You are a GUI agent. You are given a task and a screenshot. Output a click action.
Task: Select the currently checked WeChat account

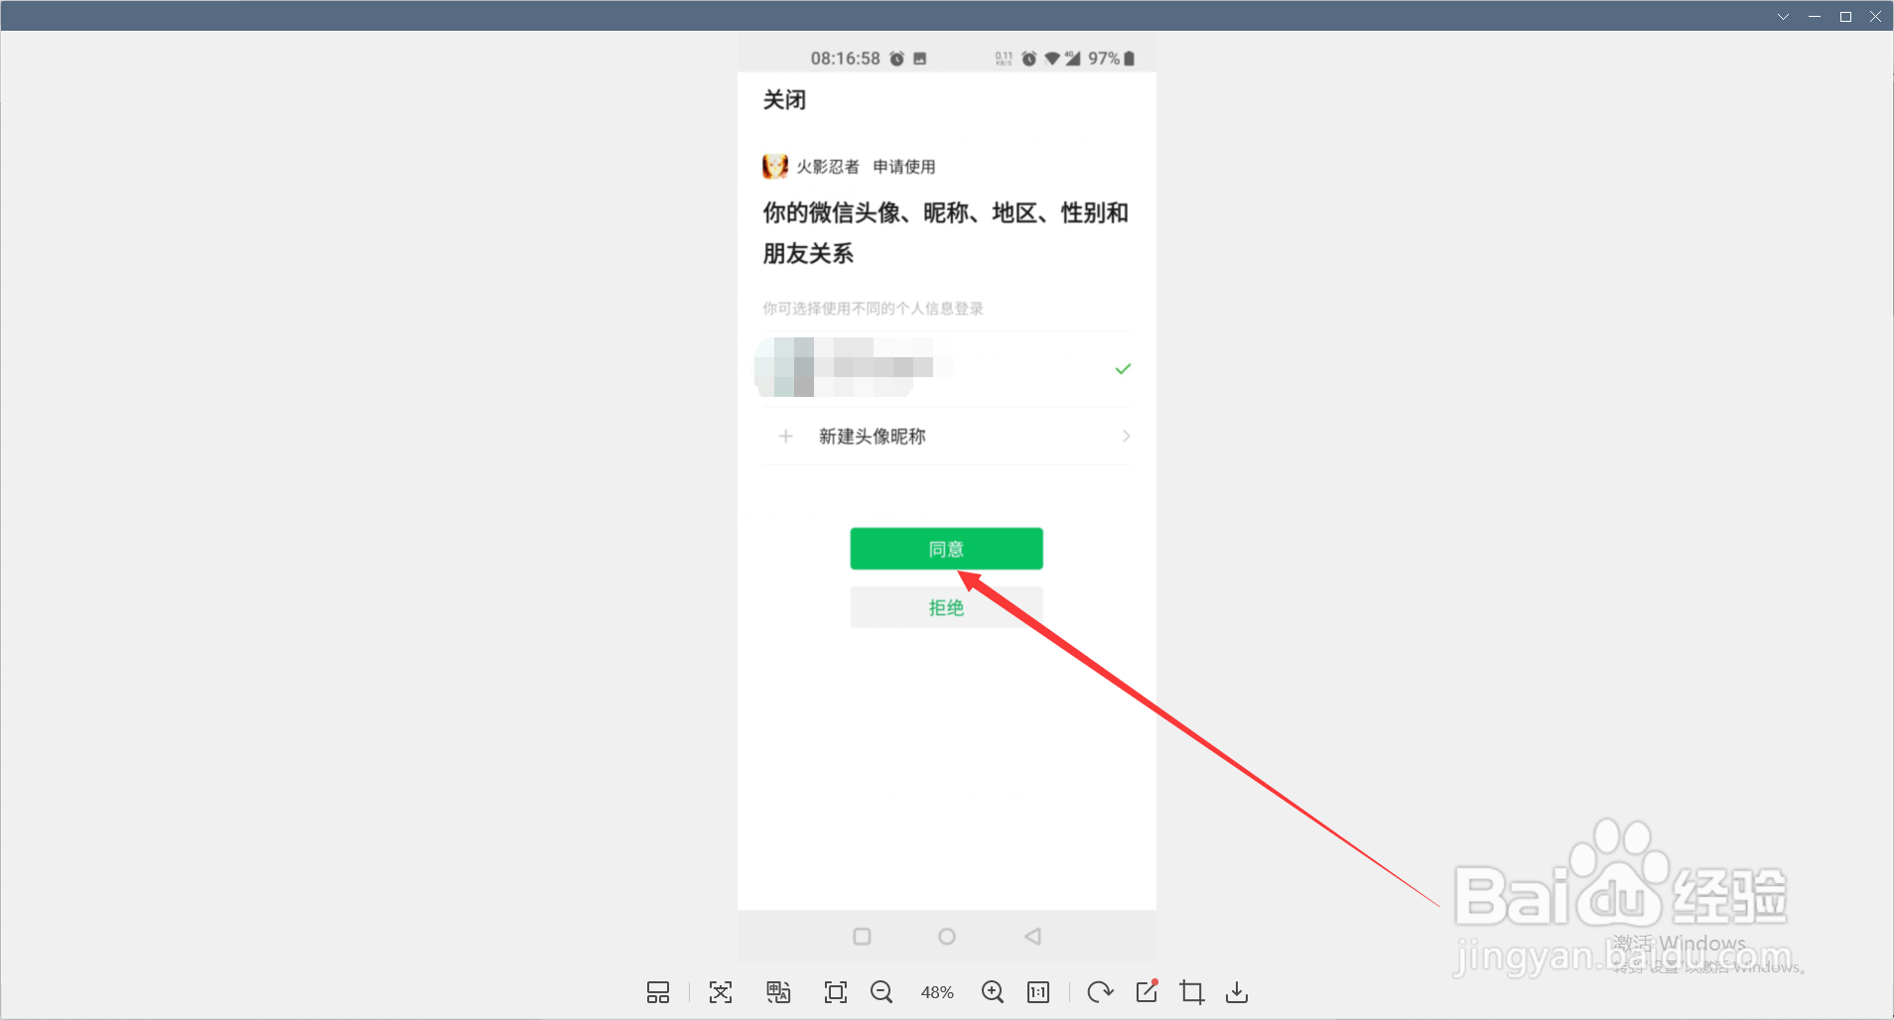point(945,368)
